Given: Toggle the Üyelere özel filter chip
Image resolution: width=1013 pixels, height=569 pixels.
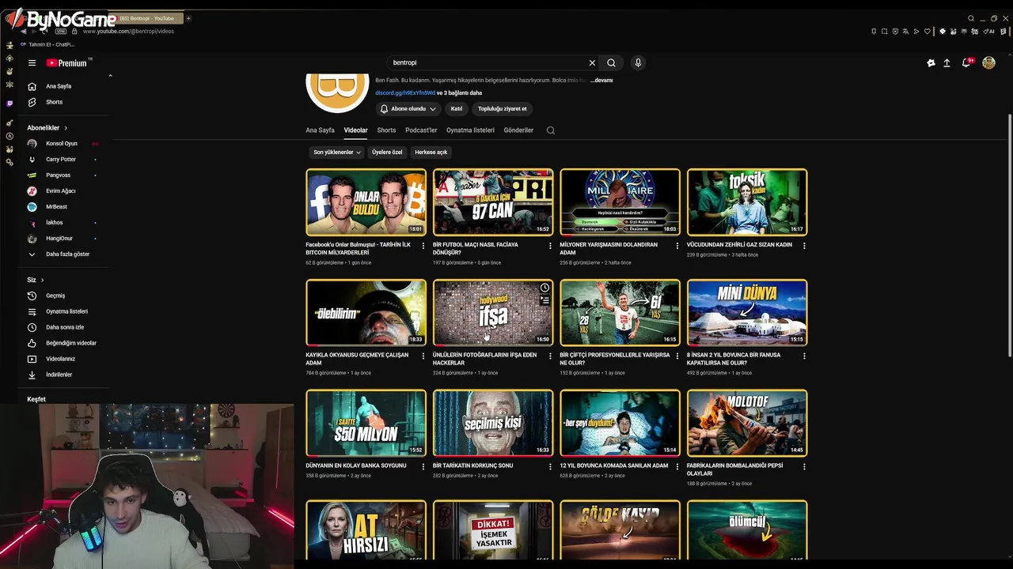Looking at the screenshot, I should pyautogui.click(x=387, y=152).
